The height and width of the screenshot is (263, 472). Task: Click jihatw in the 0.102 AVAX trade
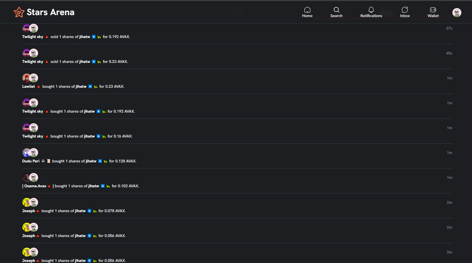pyautogui.click(x=94, y=186)
